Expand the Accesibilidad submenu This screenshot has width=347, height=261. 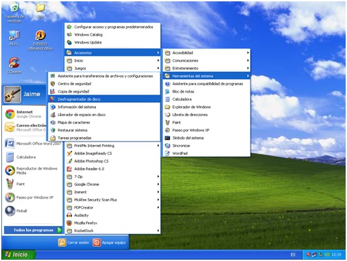[x=206, y=53]
